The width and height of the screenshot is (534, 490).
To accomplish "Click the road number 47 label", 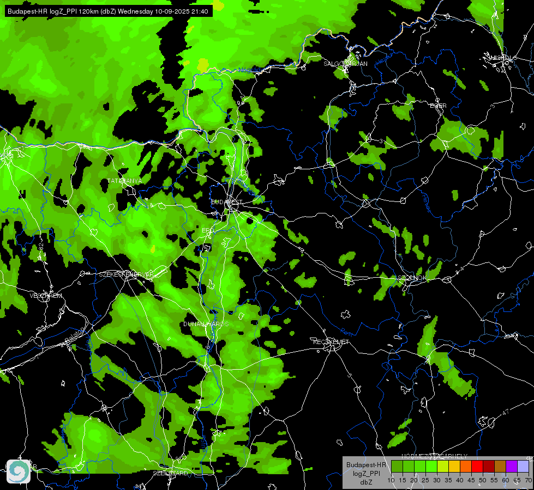I will [x=506, y=412].
